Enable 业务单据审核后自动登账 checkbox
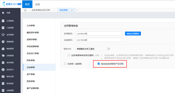Screen dimensions: 175x93 tap(69, 55)
